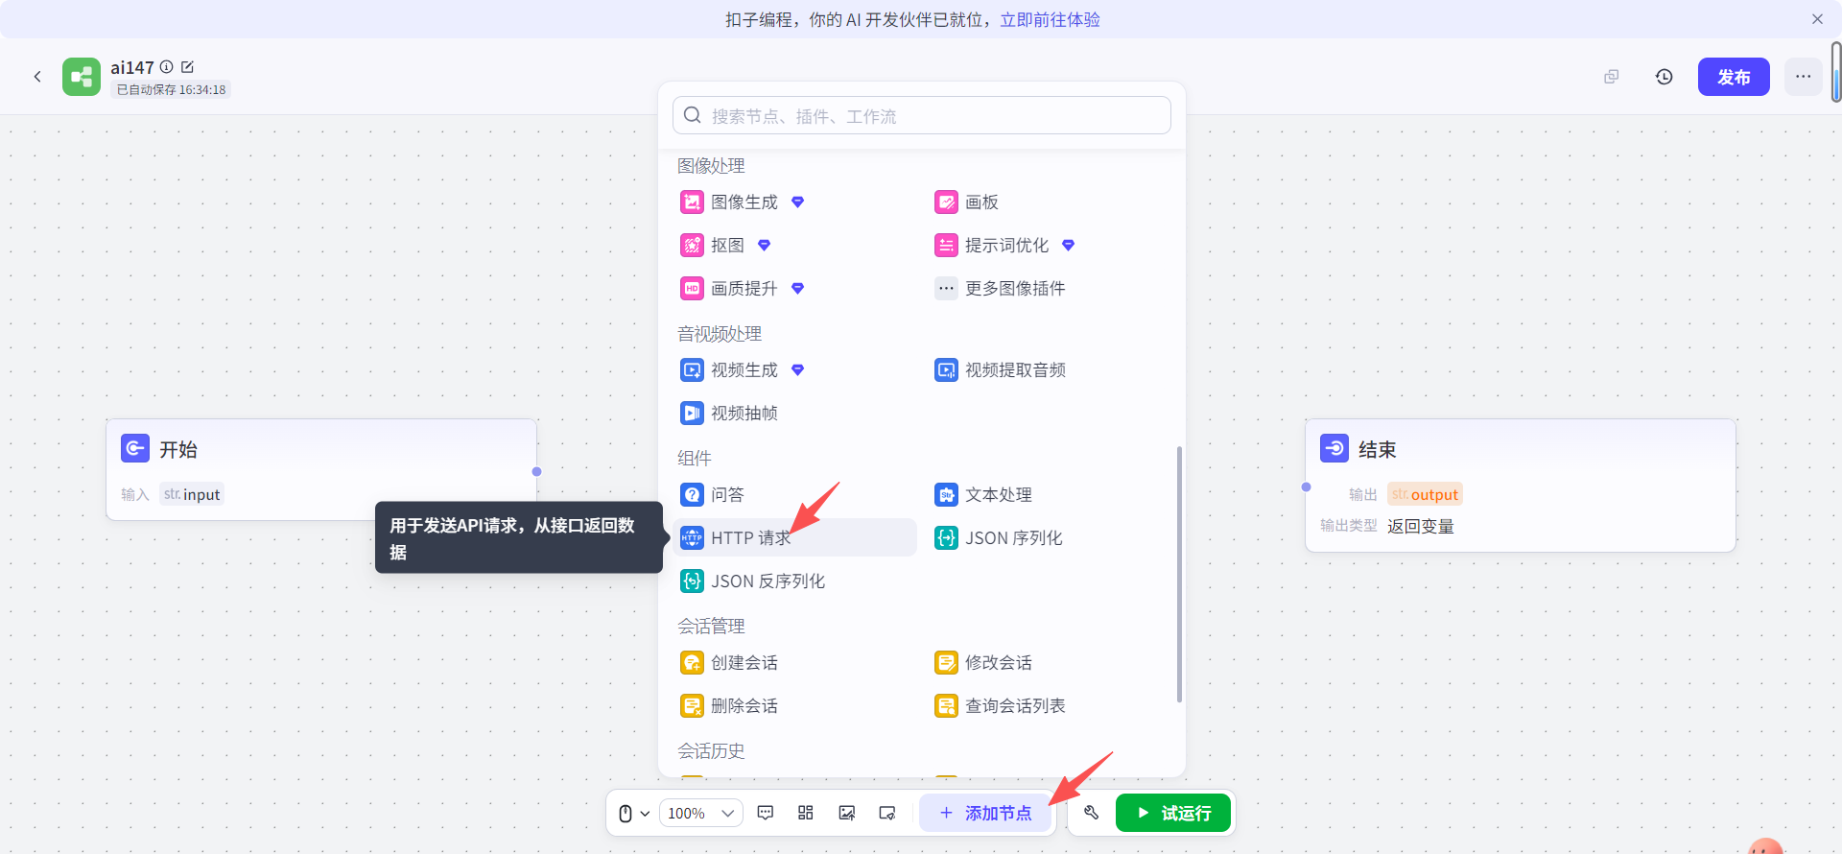Click the 开始 node output port
This screenshot has width=1842, height=854.
pyautogui.click(x=537, y=472)
